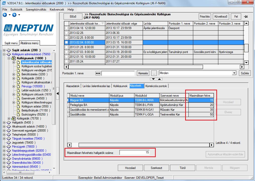Click the Eszközigény page icon
The height and width of the screenshot is (181, 255).
(x=18, y=114)
